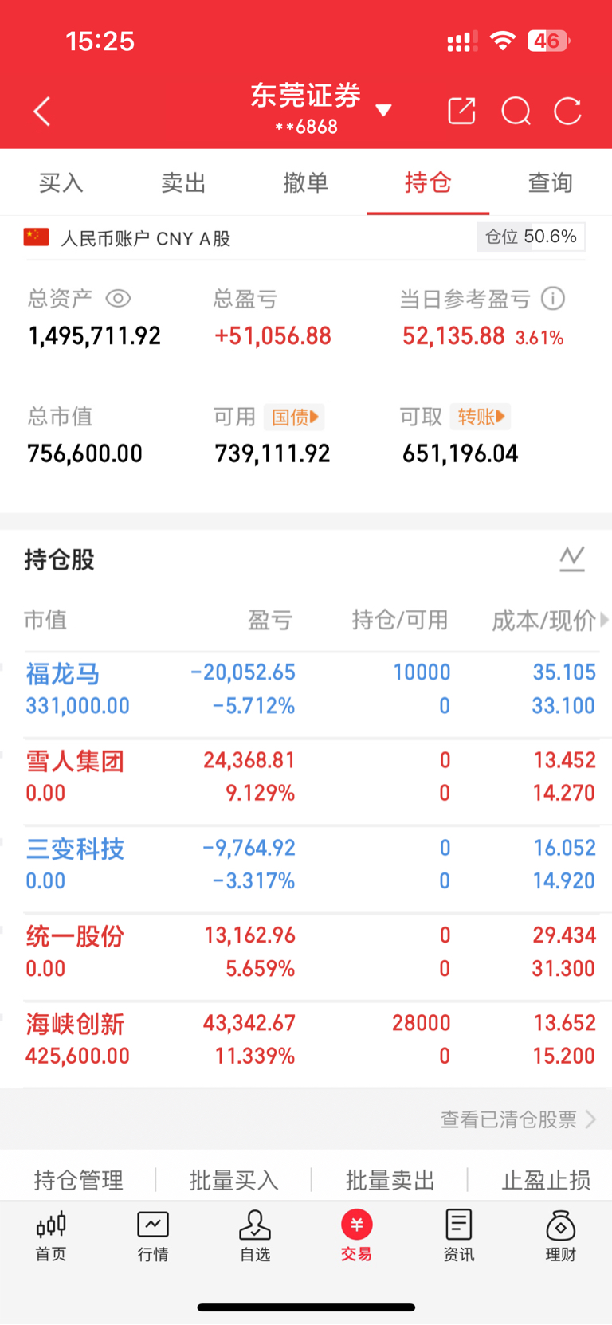Image resolution: width=612 pixels, height=1325 pixels.
Task: Tap the 15:25 clock in status bar
Action: pyautogui.click(x=100, y=41)
